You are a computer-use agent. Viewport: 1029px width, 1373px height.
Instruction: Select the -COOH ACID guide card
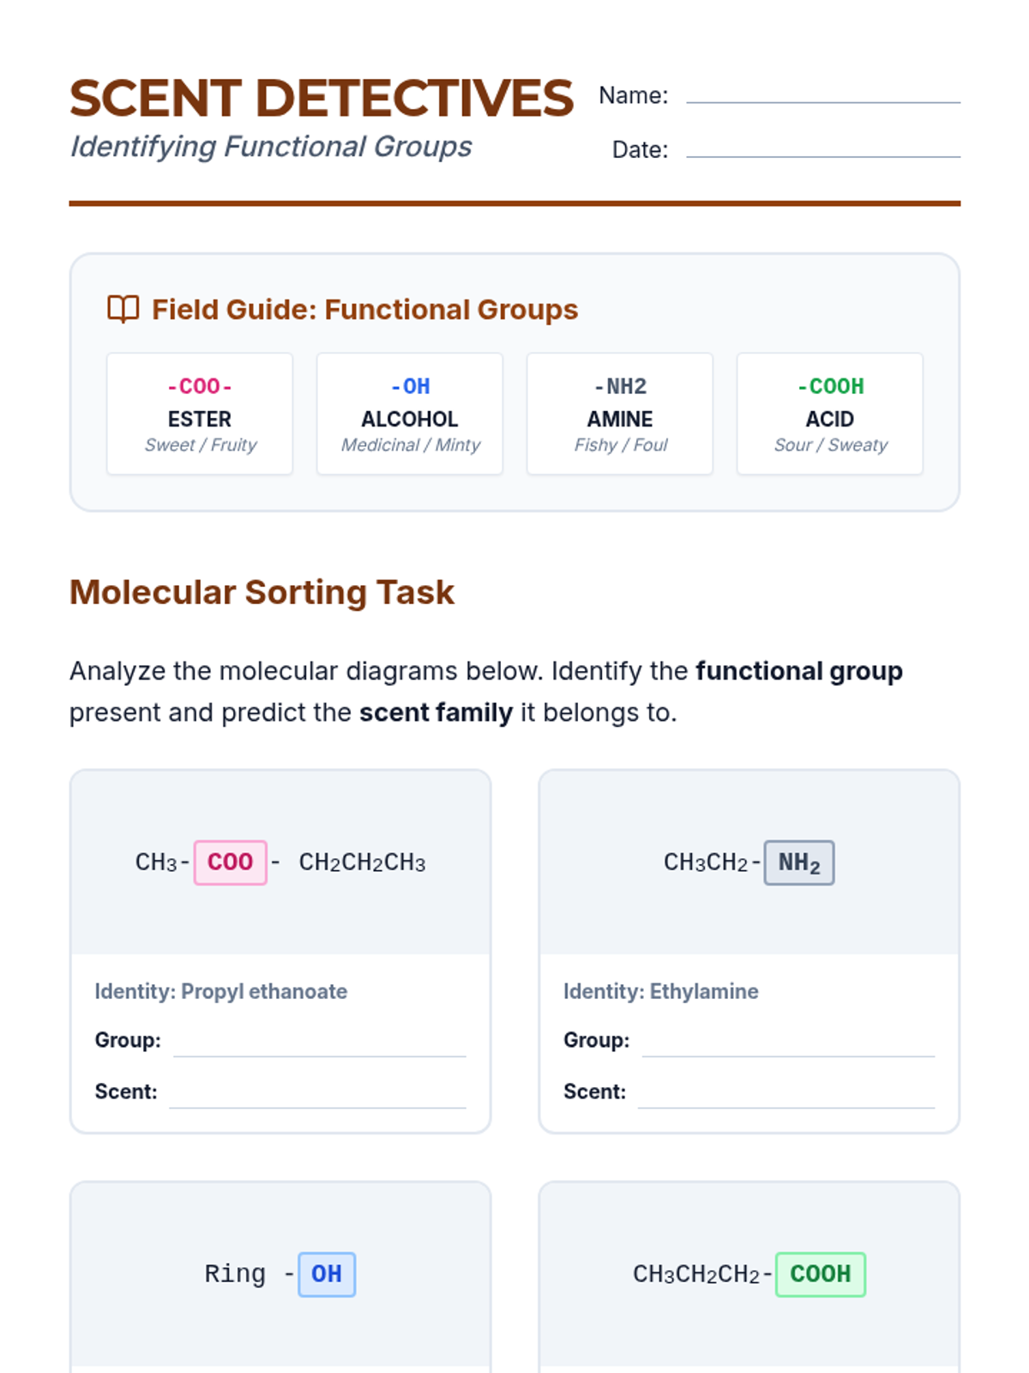[830, 414]
